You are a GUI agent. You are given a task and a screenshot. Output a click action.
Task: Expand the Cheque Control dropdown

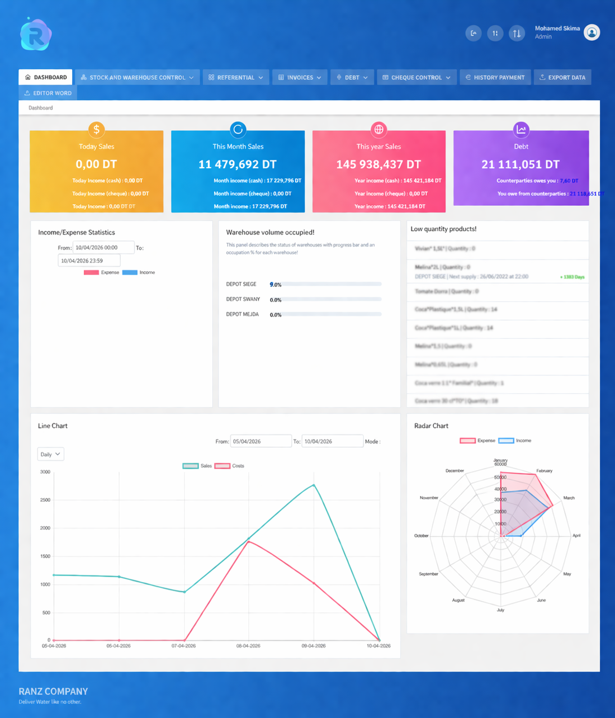click(x=416, y=77)
